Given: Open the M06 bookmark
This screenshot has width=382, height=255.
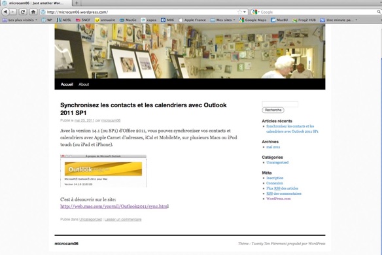Looking at the screenshot, I should coord(167,20).
